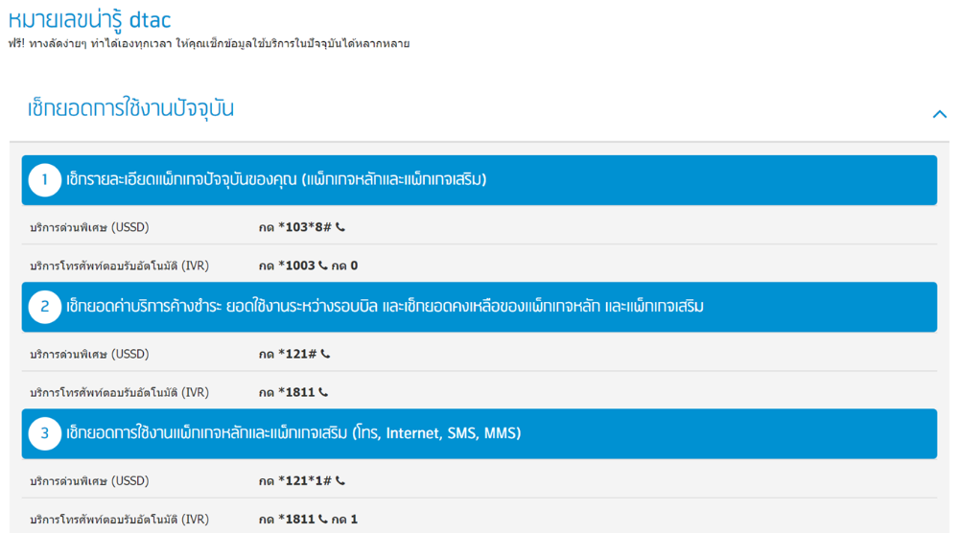Click the หมายเลขน่ารู้ dtac page title
This screenshot has height=533, width=959.
[89, 19]
